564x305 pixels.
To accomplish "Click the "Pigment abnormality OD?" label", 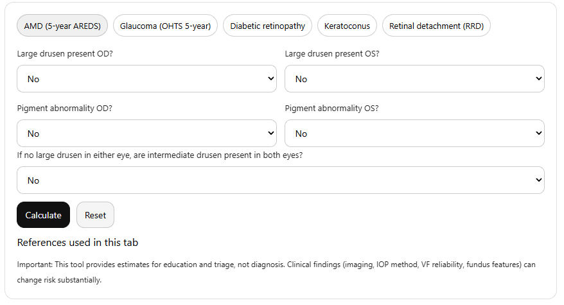I will 65,109.
